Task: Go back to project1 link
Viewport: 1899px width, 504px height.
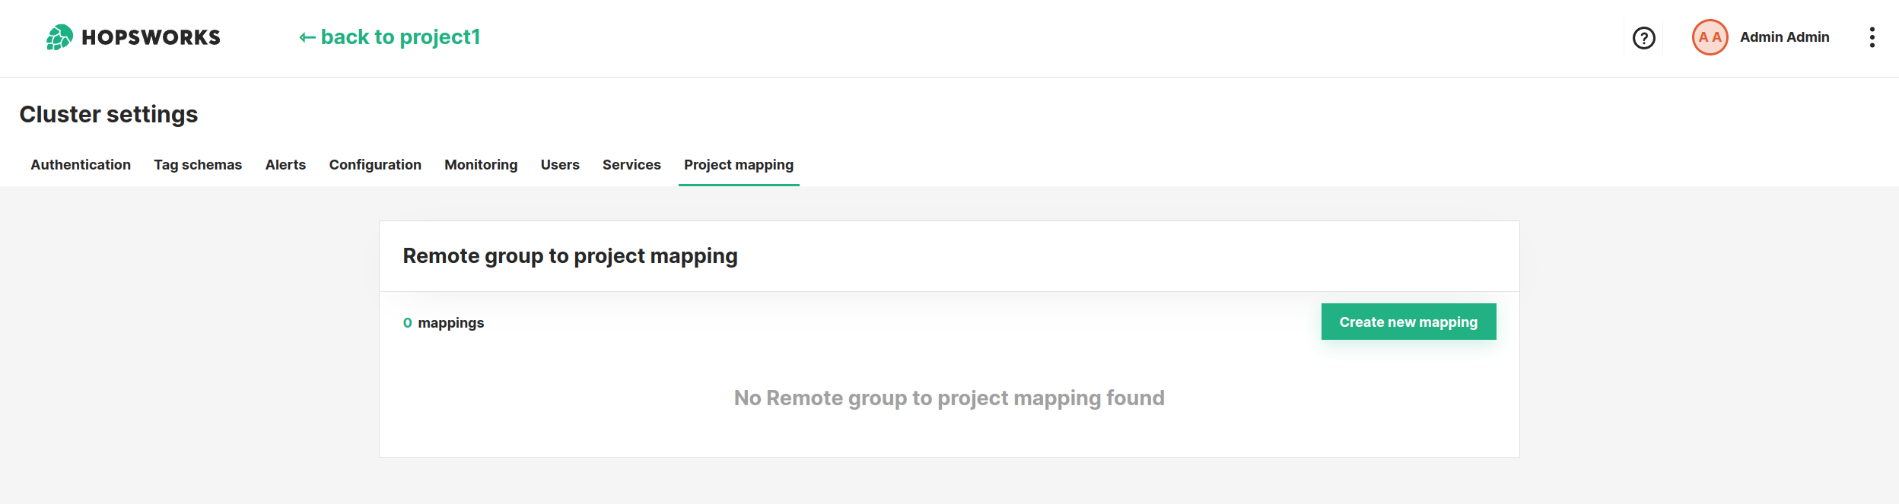Action: click(x=390, y=37)
